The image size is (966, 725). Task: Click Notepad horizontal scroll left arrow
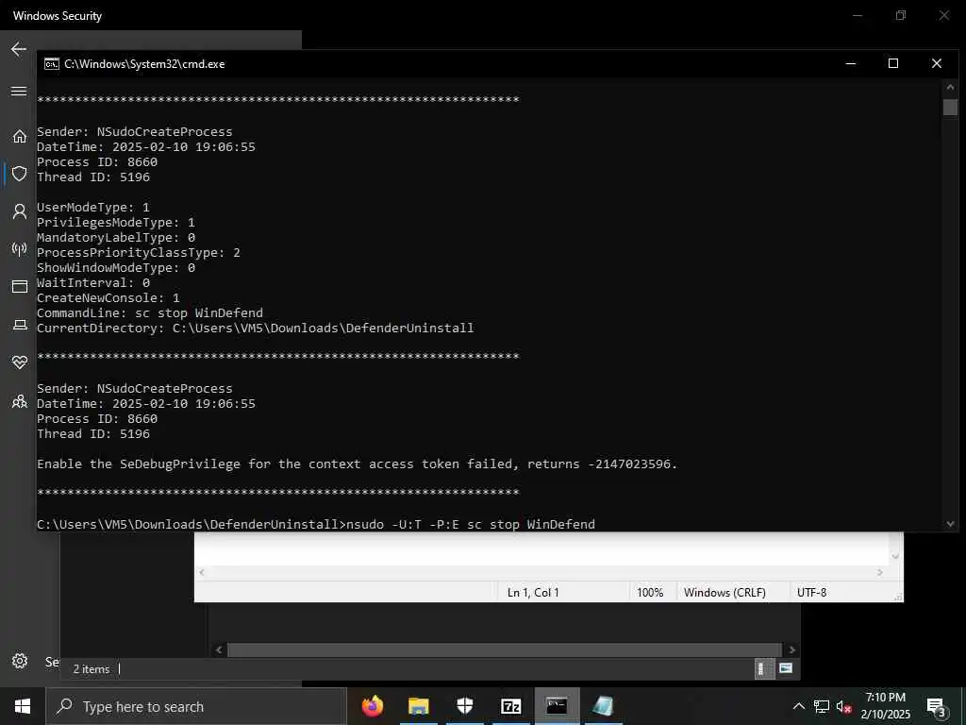[202, 573]
